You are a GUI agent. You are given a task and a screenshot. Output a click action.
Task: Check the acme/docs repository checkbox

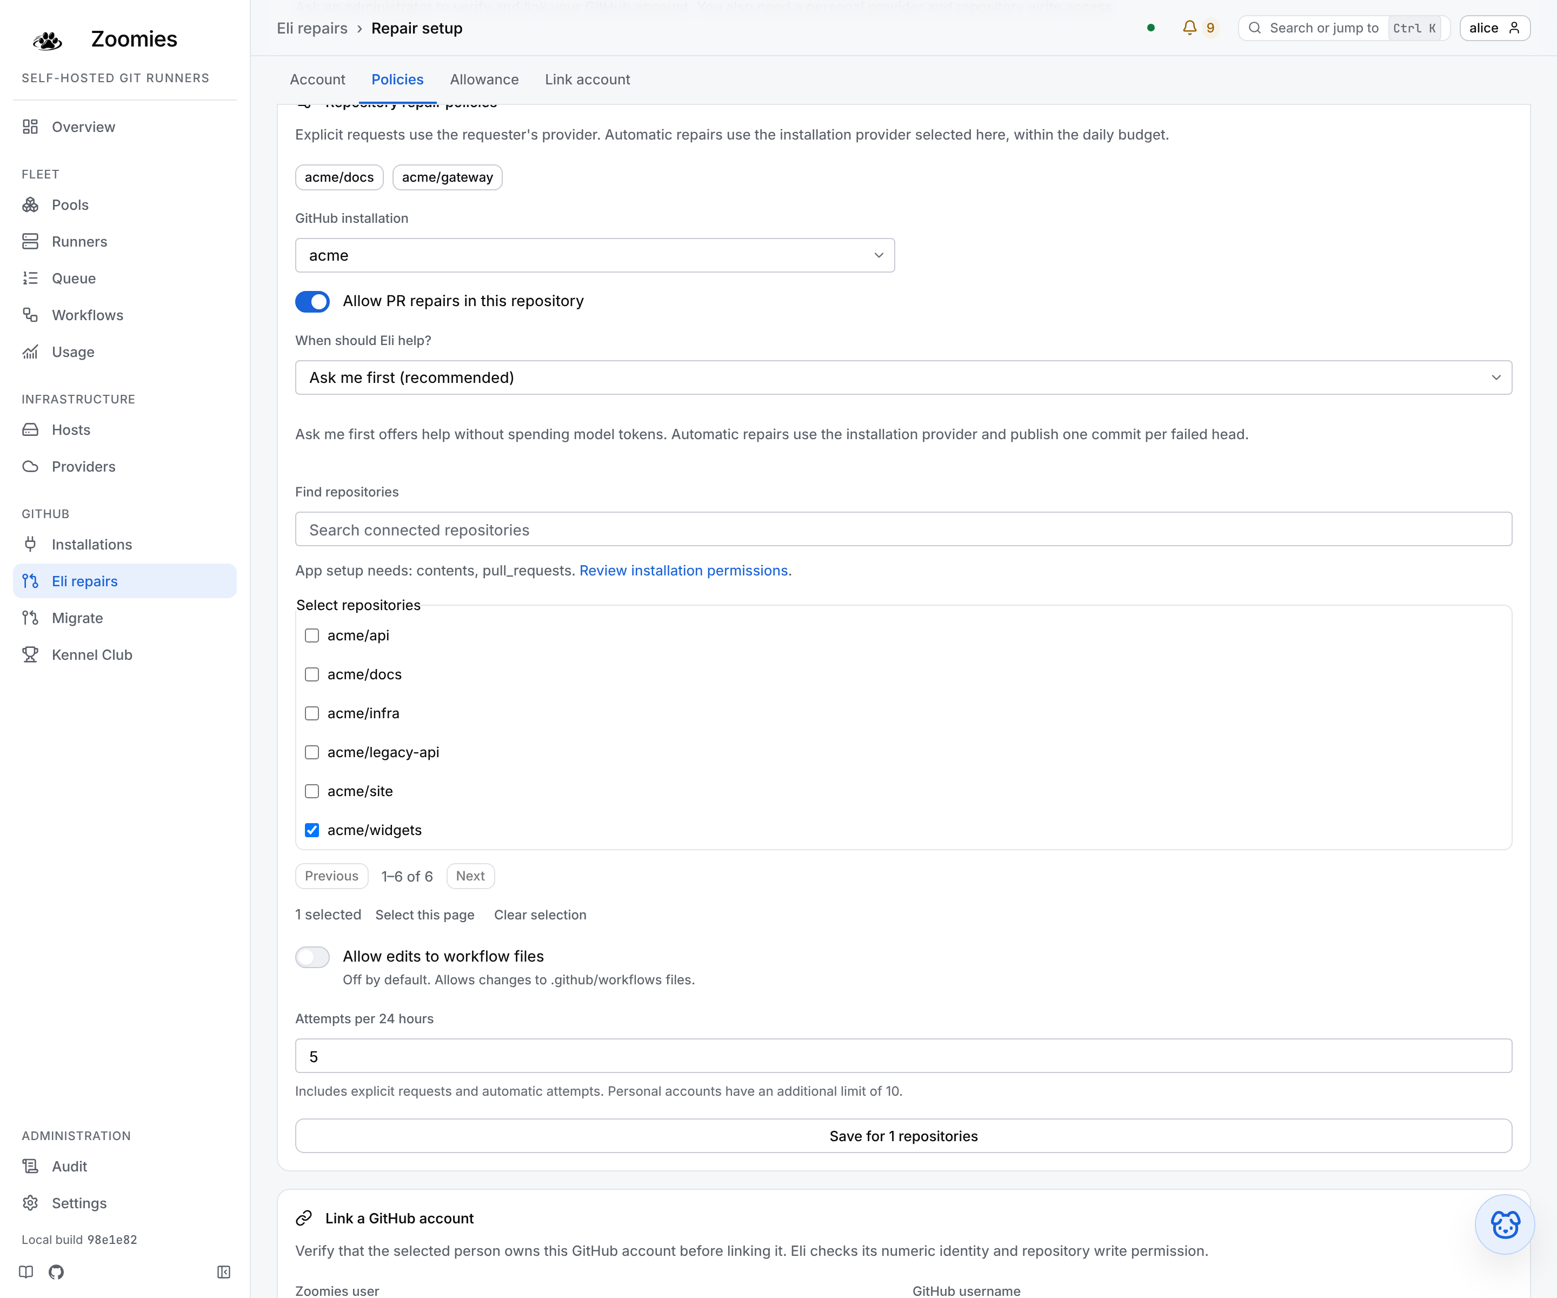click(x=312, y=675)
